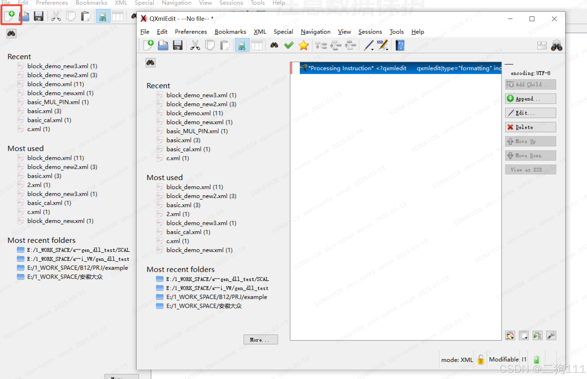Click the More... button below recent folders
587x379 pixels.
260,339
